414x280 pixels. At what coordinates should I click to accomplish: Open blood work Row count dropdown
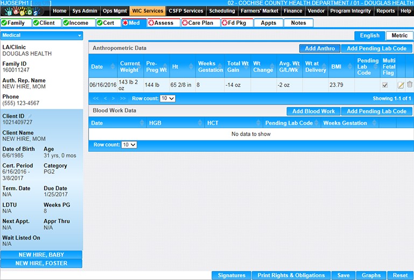[129, 145]
